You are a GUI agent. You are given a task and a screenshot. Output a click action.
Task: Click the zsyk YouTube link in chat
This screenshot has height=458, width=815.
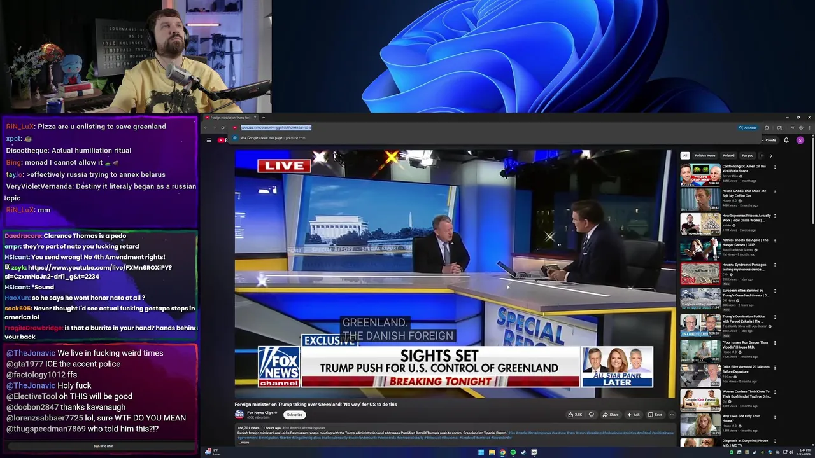tap(88, 272)
